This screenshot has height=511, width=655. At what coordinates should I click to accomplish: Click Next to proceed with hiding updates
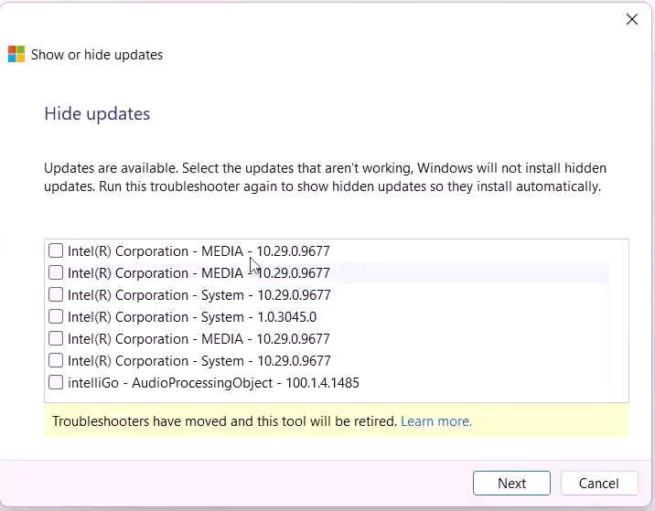tap(511, 483)
